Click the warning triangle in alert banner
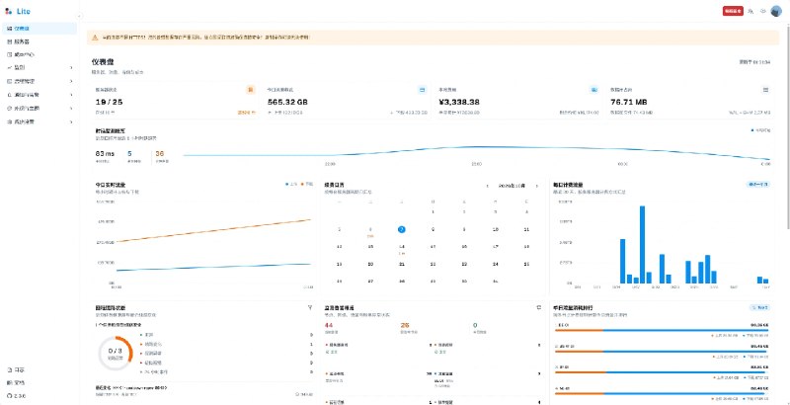Image resolution: width=790 pixels, height=405 pixels. pos(95,38)
